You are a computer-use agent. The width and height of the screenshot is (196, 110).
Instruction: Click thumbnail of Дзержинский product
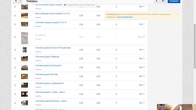pyautogui.click(x=24, y=85)
